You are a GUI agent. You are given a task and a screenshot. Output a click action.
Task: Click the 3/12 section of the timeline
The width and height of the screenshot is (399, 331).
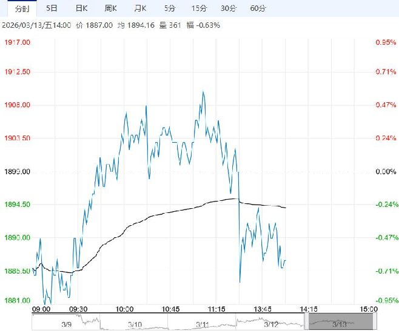tap(270, 322)
